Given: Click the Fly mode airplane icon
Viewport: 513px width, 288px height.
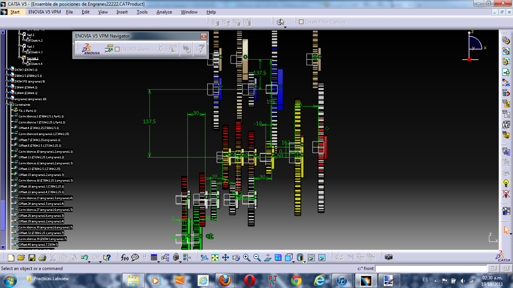Looking at the screenshot, I should pos(204,258).
